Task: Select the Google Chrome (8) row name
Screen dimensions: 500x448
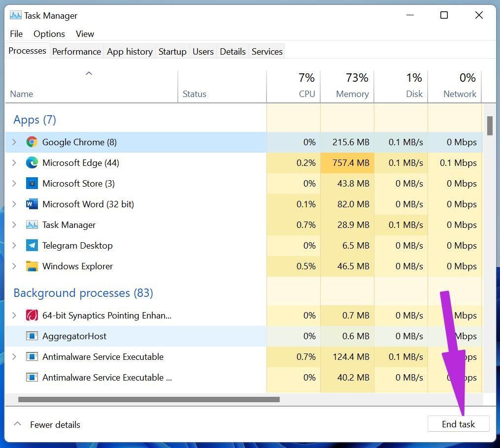Action: coord(79,142)
